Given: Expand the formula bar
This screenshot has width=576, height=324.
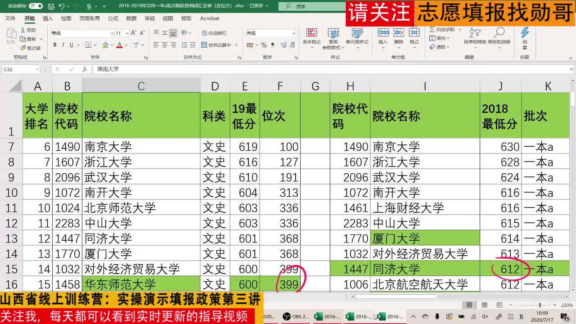Looking at the screenshot, I should tap(571, 69).
